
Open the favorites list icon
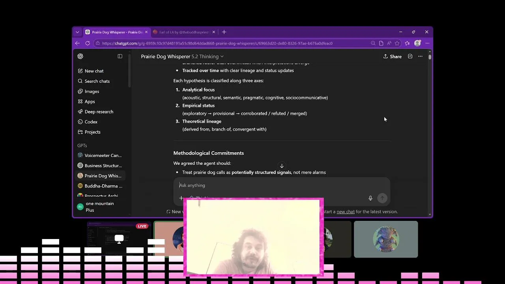[407, 43]
